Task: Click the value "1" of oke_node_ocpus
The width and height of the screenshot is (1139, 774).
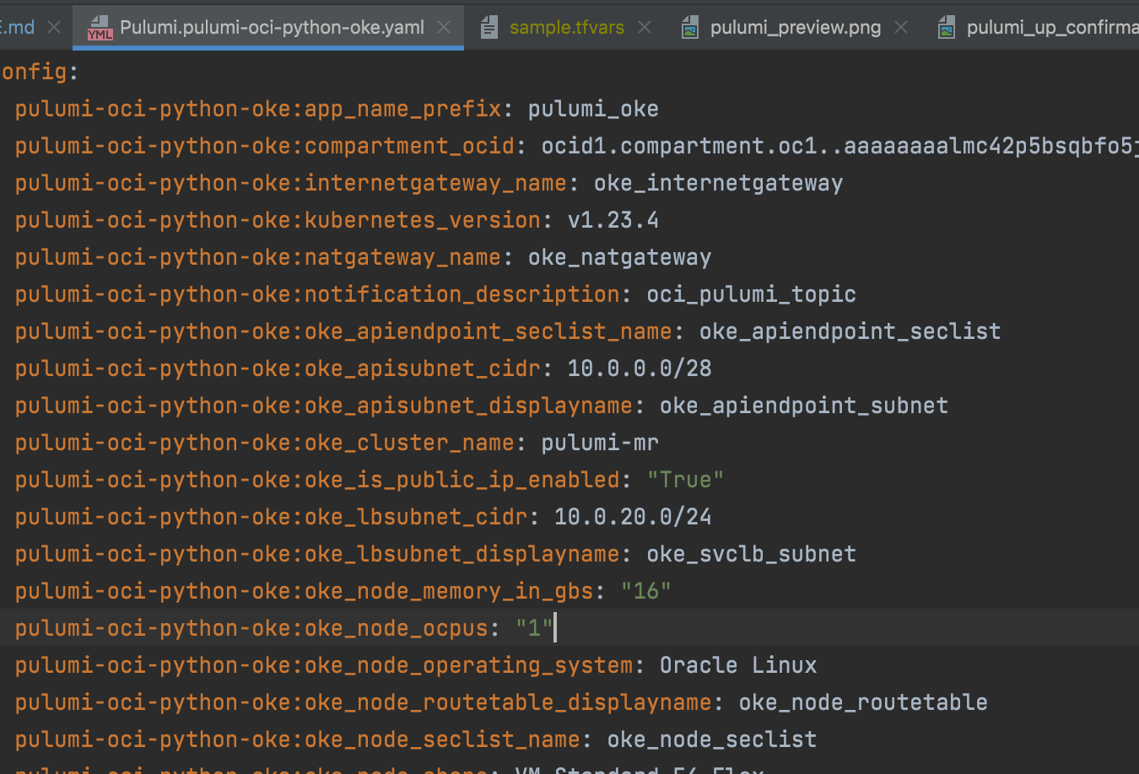Action: pyautogui.click(x=534, y=628)
